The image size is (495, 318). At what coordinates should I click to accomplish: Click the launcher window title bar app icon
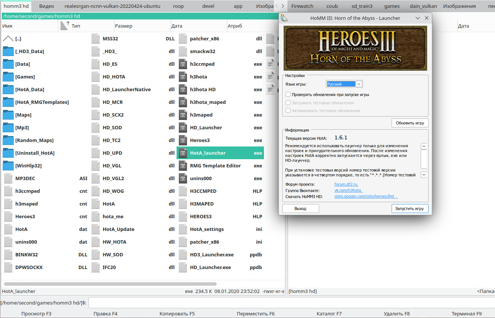284,18
